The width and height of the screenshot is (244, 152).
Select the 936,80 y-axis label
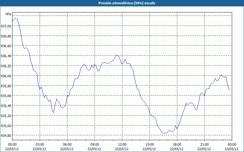coord(6,36)
